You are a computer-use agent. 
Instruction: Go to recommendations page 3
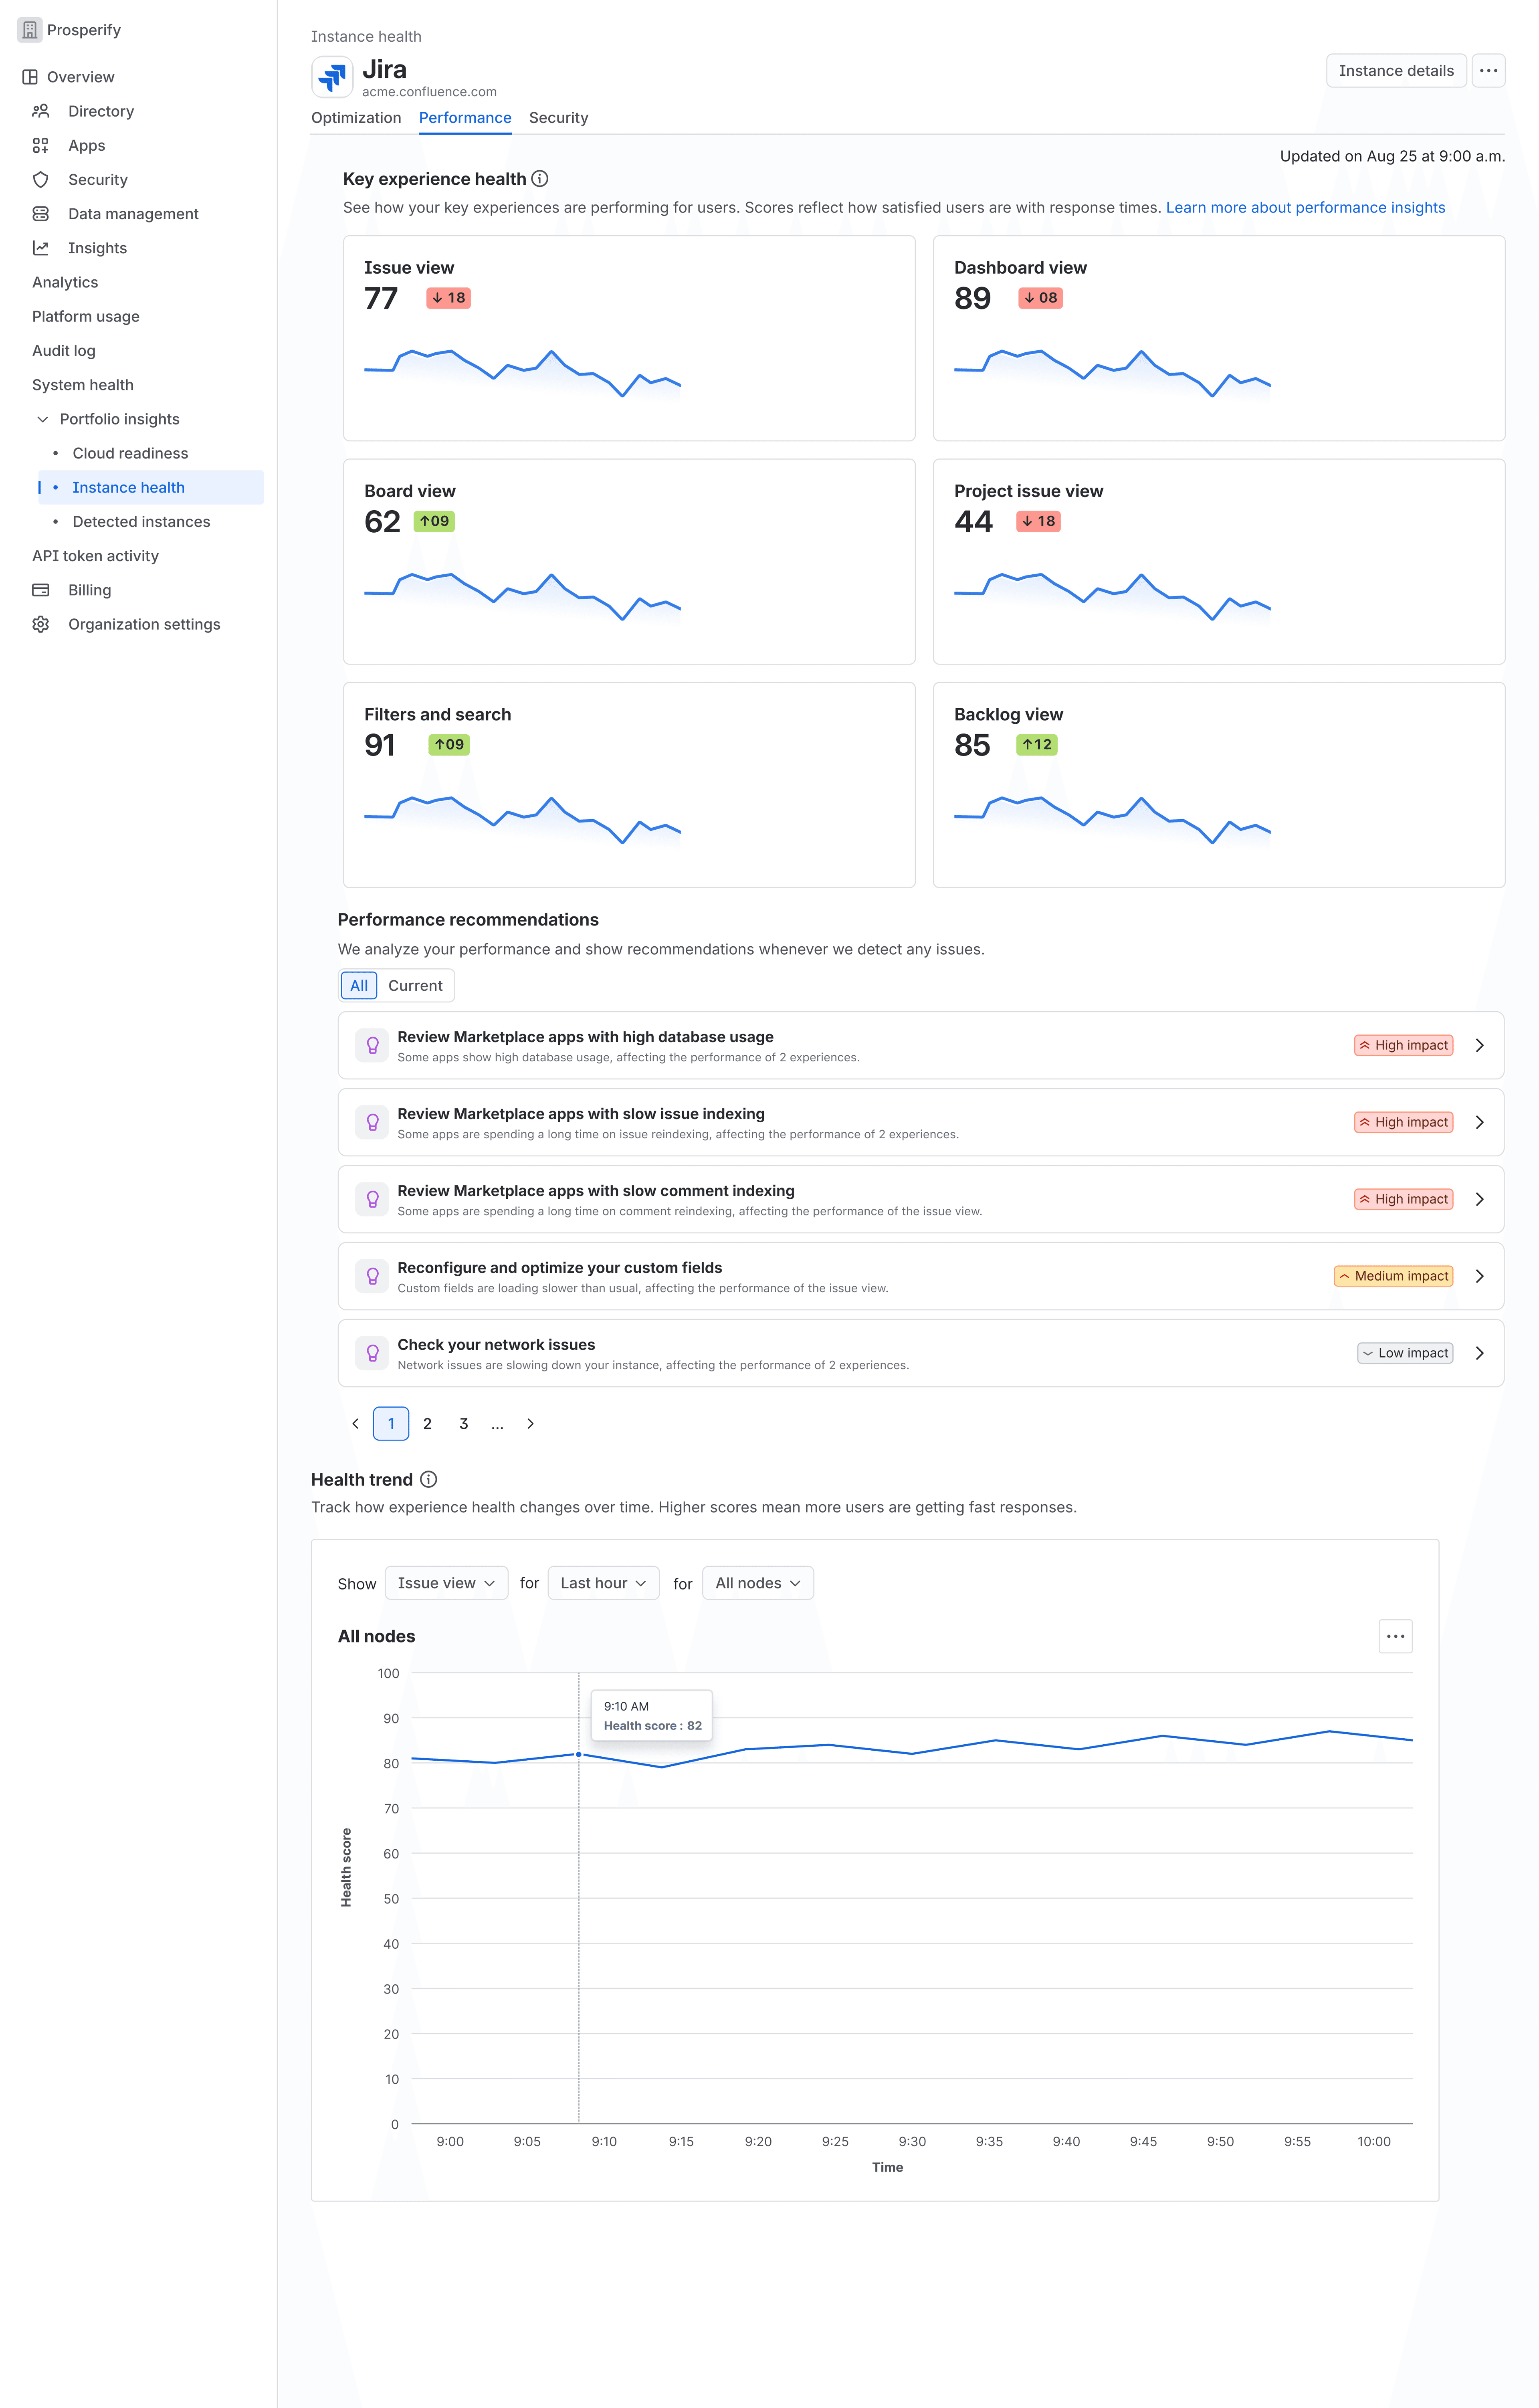point(464,1424)
